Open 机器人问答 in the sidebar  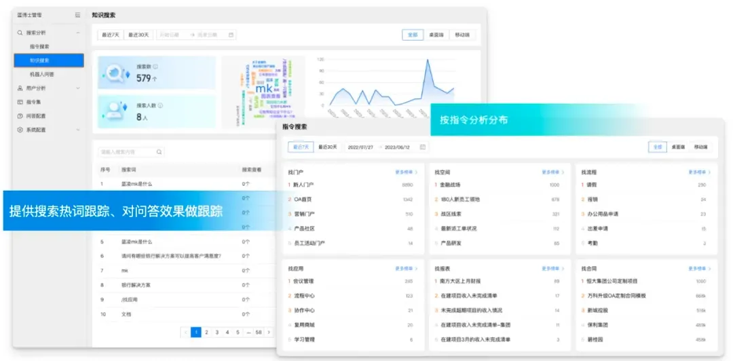point(41,75)
